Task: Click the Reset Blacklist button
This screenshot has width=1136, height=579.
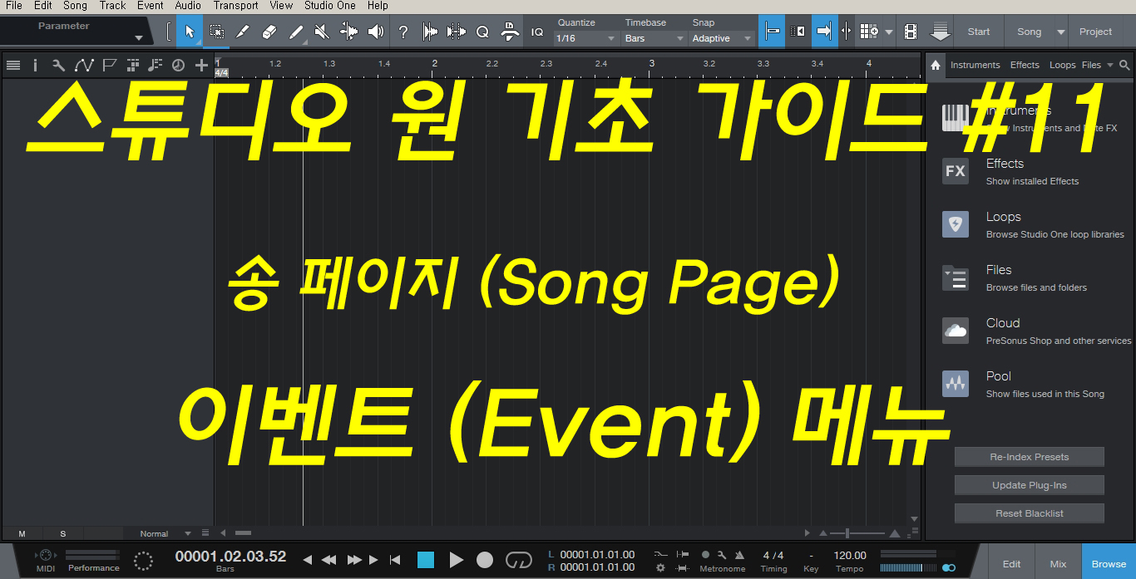Action: 1030,513
